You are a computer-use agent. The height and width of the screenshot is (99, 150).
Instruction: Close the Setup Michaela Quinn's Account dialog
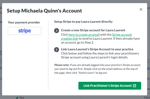[x=141, y=9]
